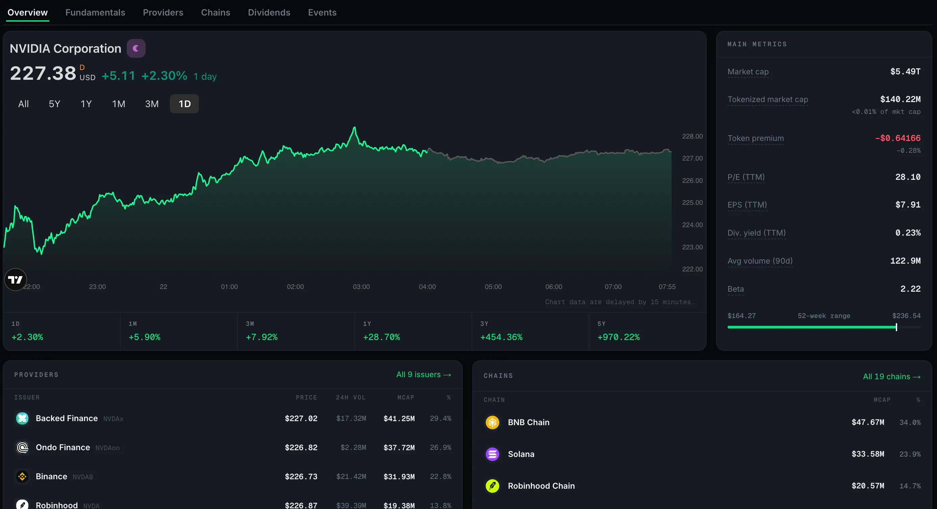Click the MCAP column header in Chains
This screenshot has width=937, height=509.
tap(882, 400)
